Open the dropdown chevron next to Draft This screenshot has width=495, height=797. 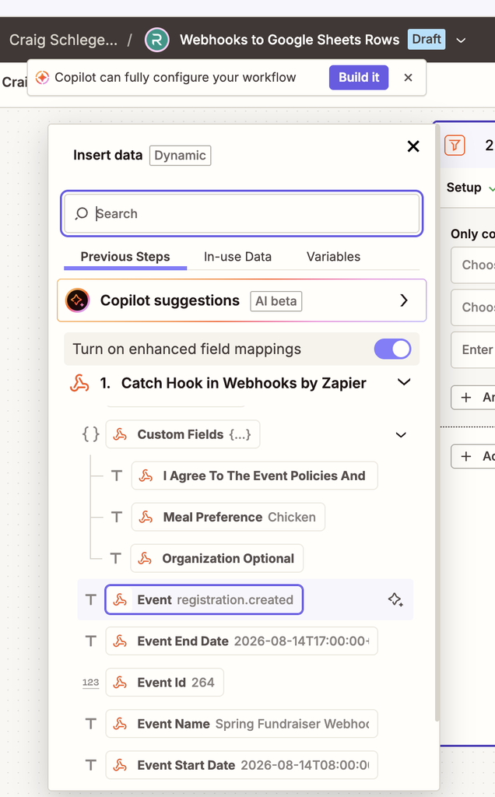click(461, 40)
